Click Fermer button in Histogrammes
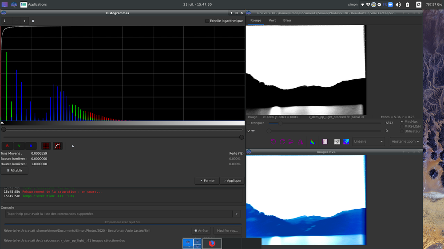 pyautogui.click(x=207, y=181)
